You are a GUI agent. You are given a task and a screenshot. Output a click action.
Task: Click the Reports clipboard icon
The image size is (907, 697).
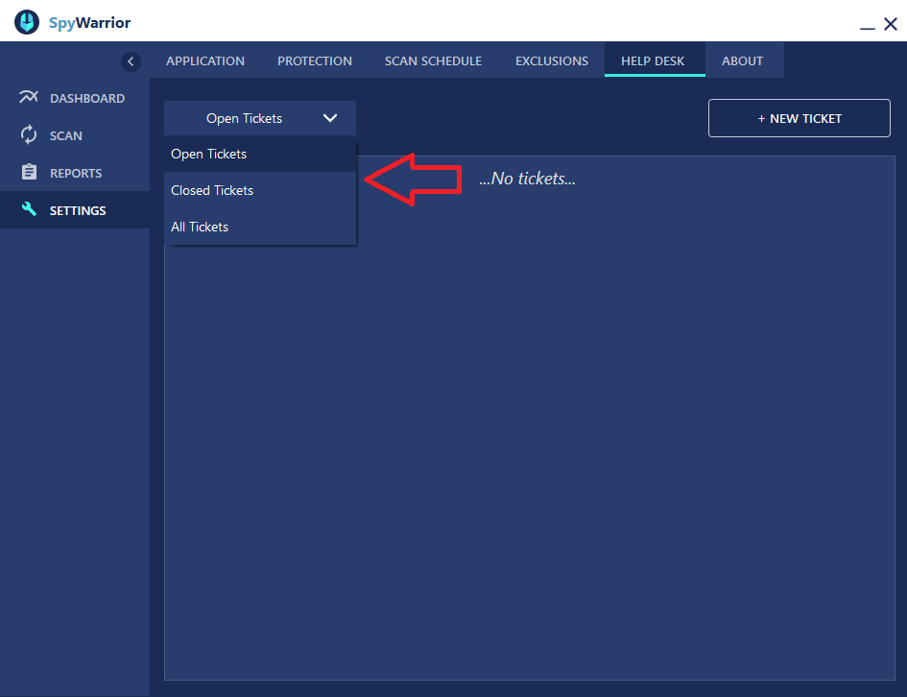29,172
